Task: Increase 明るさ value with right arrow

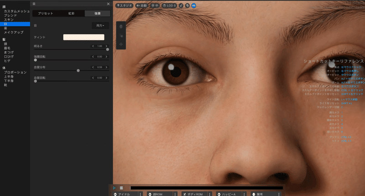Action: click(x=106, y=46)
